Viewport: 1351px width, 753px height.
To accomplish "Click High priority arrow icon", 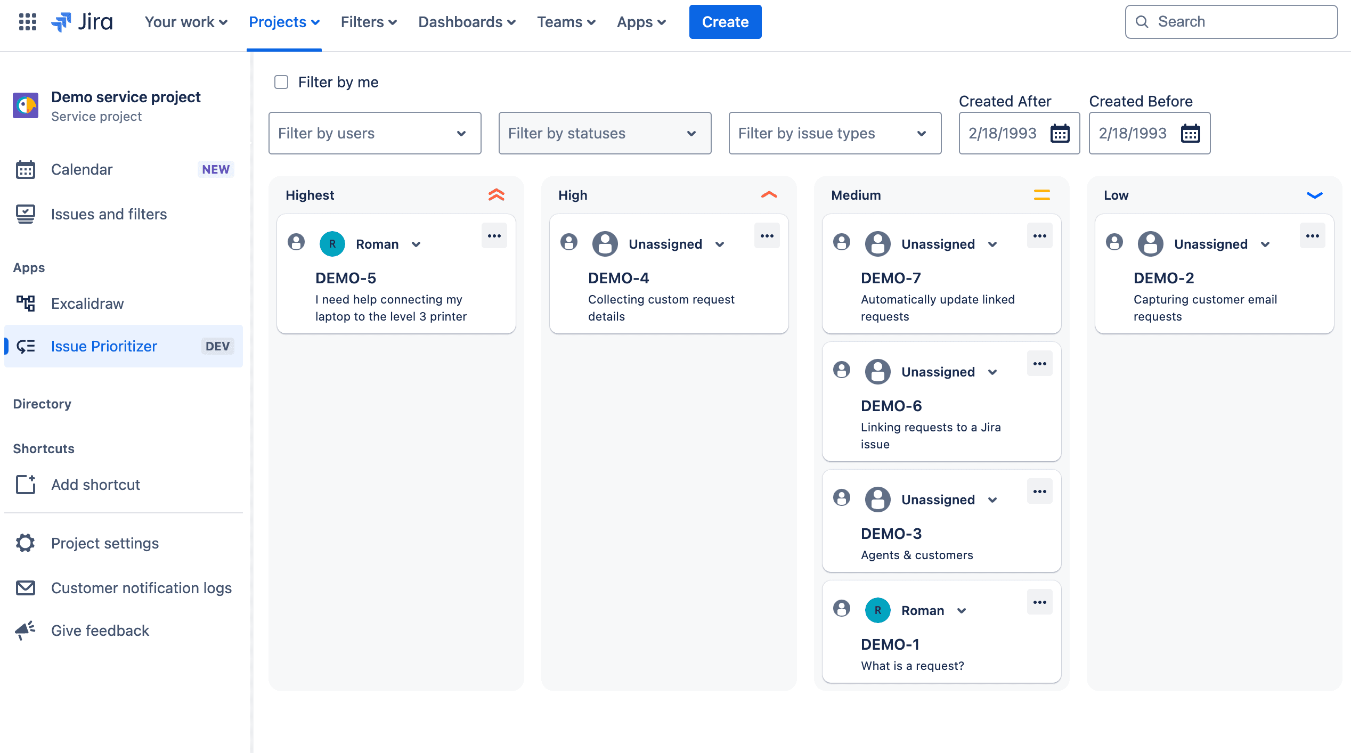I will (x=769, y=195).
